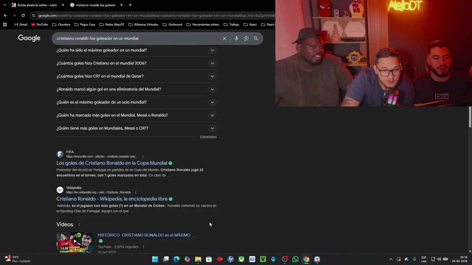
Task: Switch to Google Chrome on the taskbar
Action: click(x=306, y=259)
